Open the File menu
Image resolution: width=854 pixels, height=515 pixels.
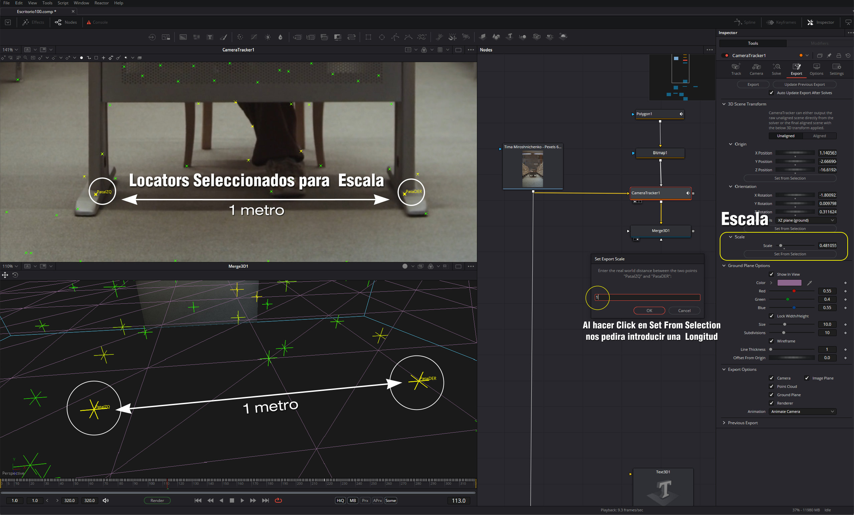click(6, 3)
